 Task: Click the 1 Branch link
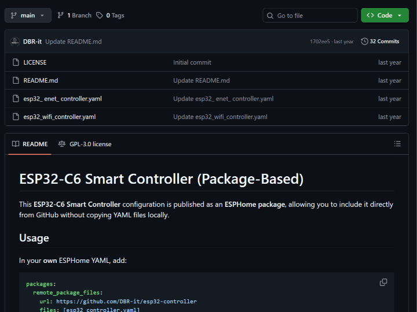click(74, 16)
